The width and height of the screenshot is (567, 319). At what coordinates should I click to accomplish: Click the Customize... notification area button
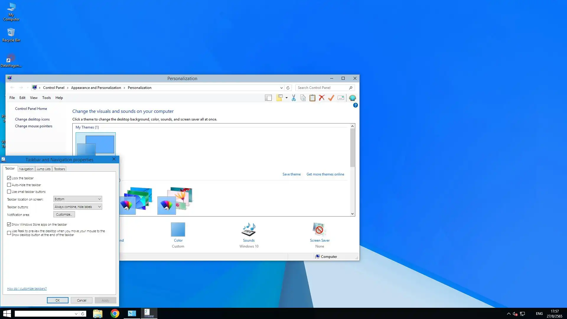(64, 214)
